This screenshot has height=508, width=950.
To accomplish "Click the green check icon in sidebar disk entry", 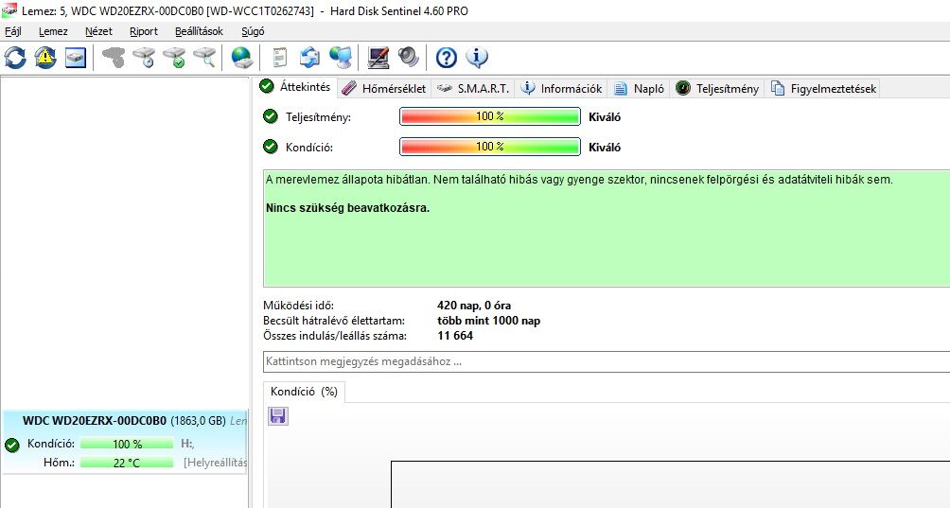I will [12, 446].
